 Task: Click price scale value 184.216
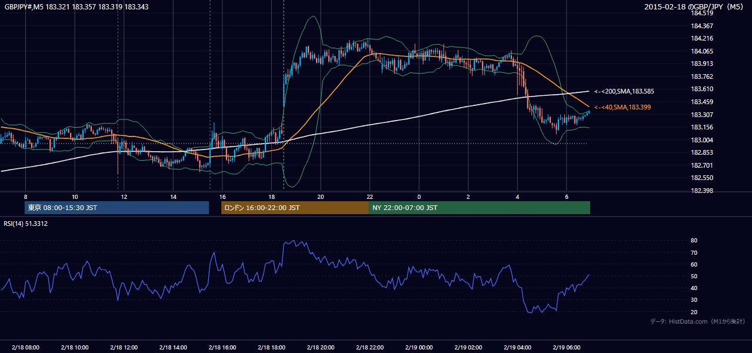tap(702, 38)
